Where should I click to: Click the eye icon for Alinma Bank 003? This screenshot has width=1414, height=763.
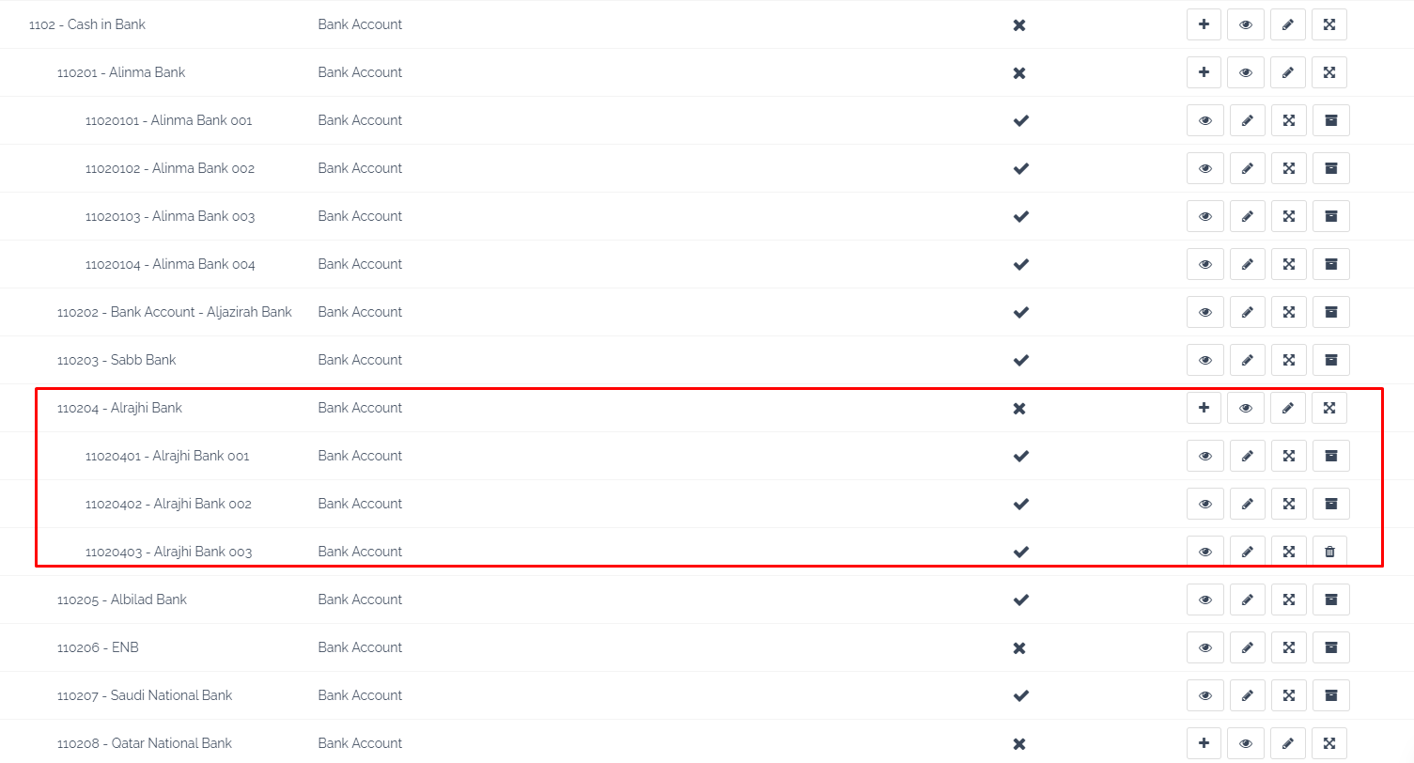(x=1205, y=216)
